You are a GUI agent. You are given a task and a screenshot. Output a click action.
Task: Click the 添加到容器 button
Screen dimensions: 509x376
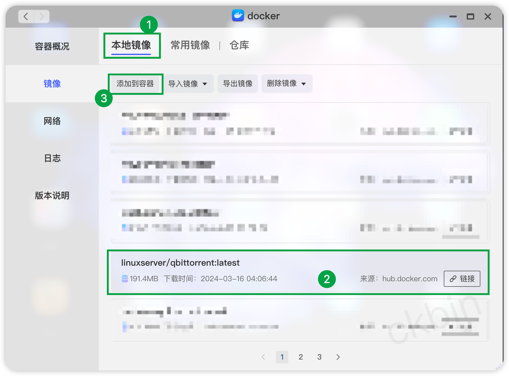[135, 84]
